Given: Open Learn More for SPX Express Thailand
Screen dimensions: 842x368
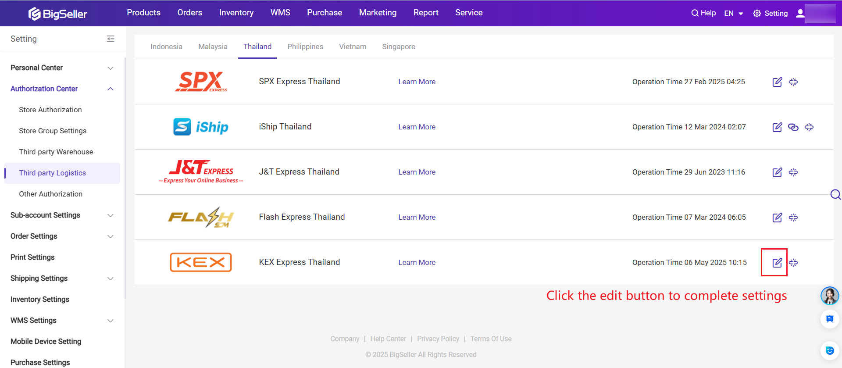Looking at the screenshot, I should pyautogui.click(x=417, y=82).
